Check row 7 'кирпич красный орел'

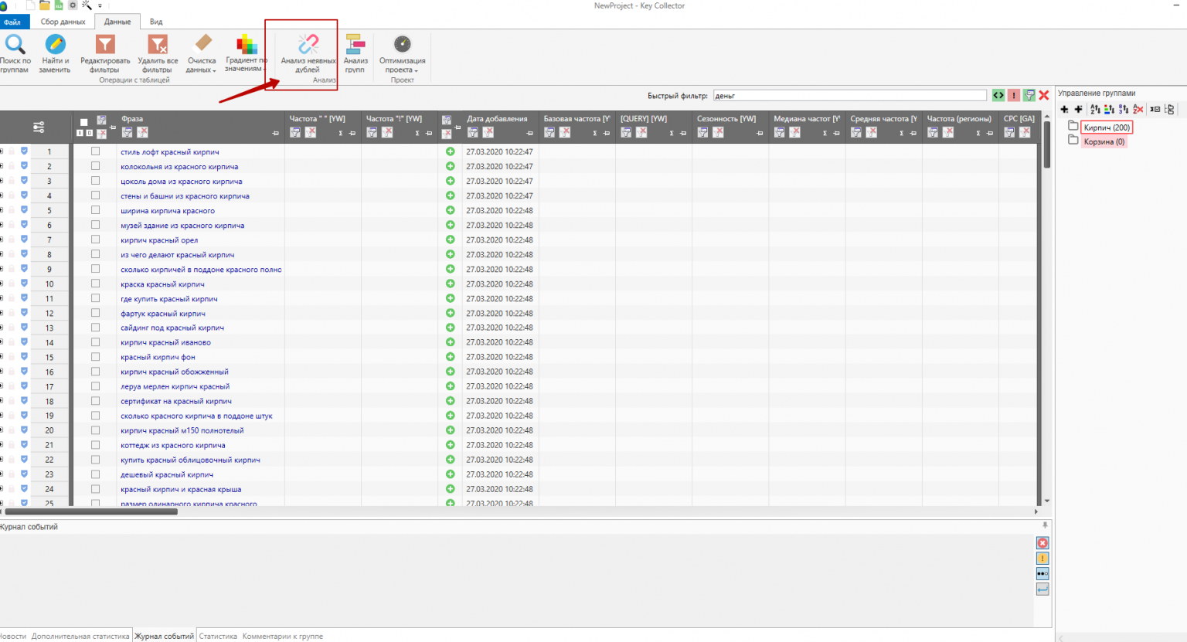[x=96, y=239]
